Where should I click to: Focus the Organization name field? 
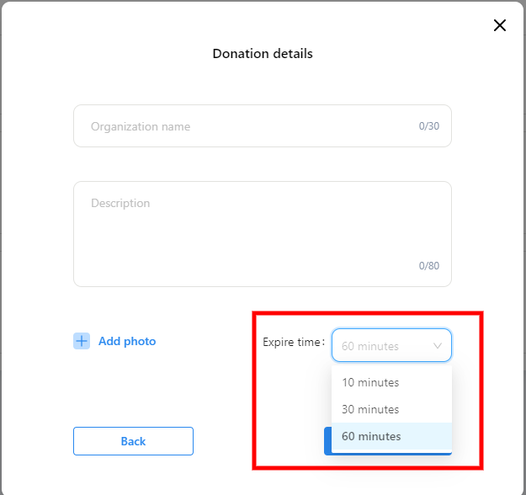(252, 126)
